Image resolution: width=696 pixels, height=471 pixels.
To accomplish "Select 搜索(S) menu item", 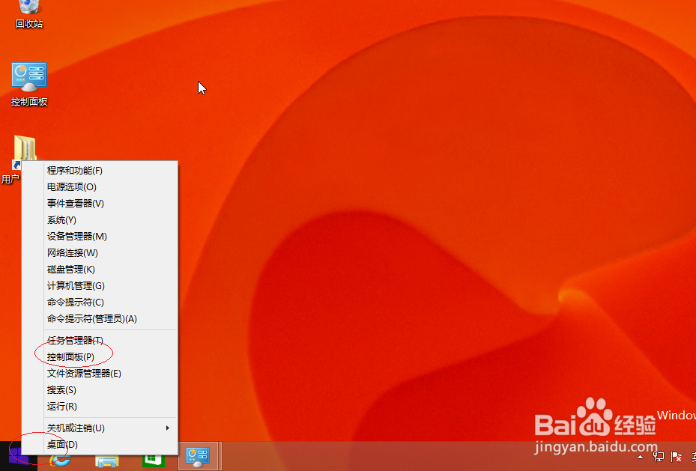I will pos(100,390).
